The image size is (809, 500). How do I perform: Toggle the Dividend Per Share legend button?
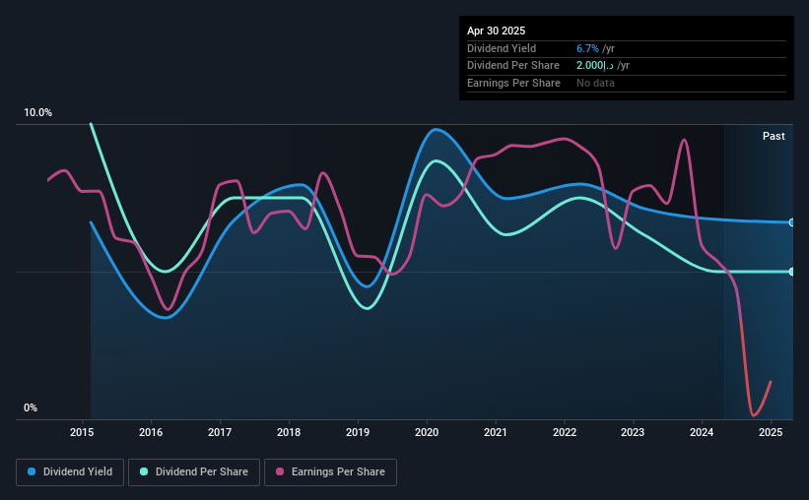194,472
